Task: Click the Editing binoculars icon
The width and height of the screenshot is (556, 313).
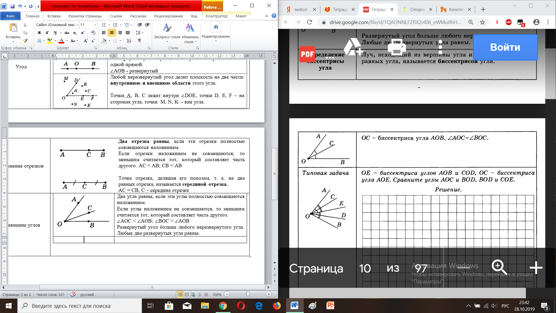Action: [x=216, y=27]
